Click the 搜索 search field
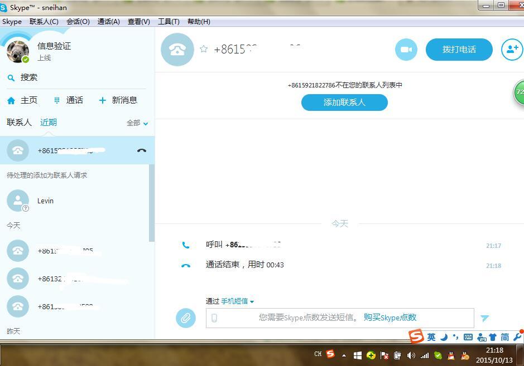 (77, 78)
